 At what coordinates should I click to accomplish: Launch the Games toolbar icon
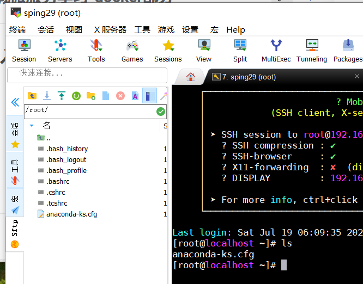(x=132, y=51)
